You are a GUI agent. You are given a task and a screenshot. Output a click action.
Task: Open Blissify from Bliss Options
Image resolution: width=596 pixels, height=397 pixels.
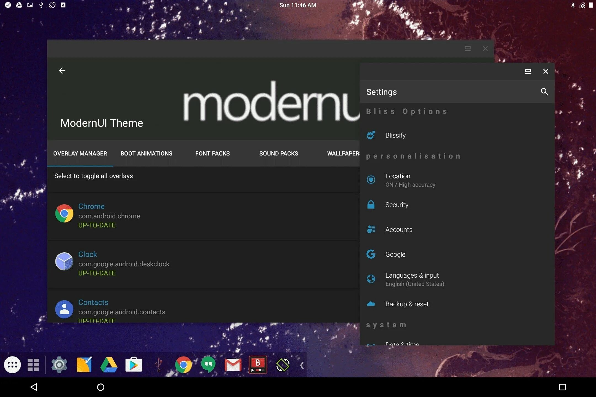pyautogui.click(x=395, y=135)
